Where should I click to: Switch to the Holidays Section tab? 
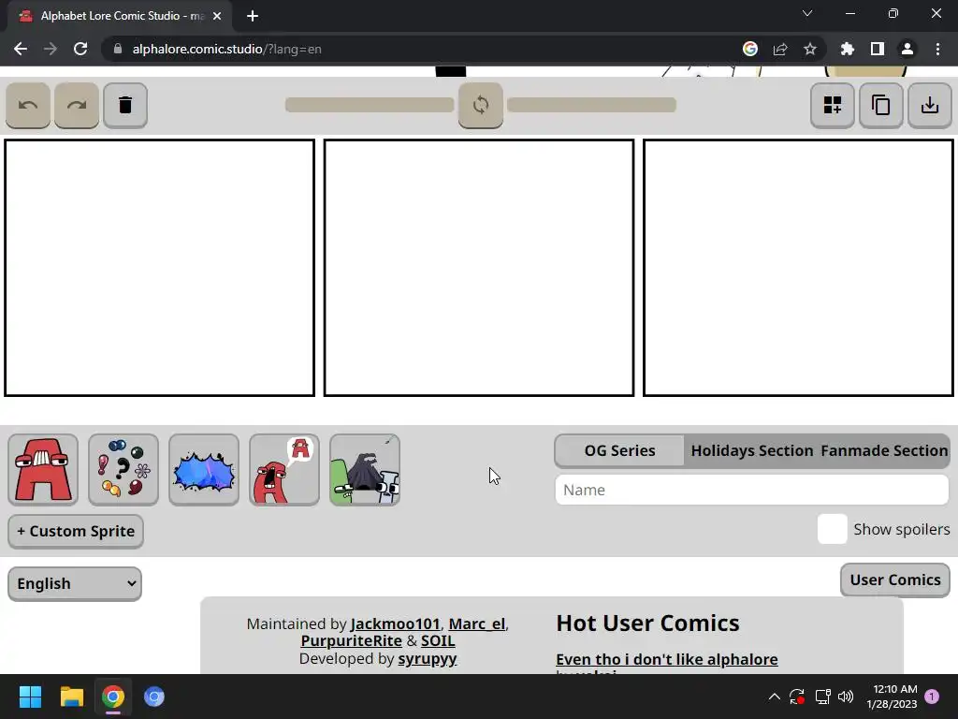pyautogui.click(x=752, y=450)
